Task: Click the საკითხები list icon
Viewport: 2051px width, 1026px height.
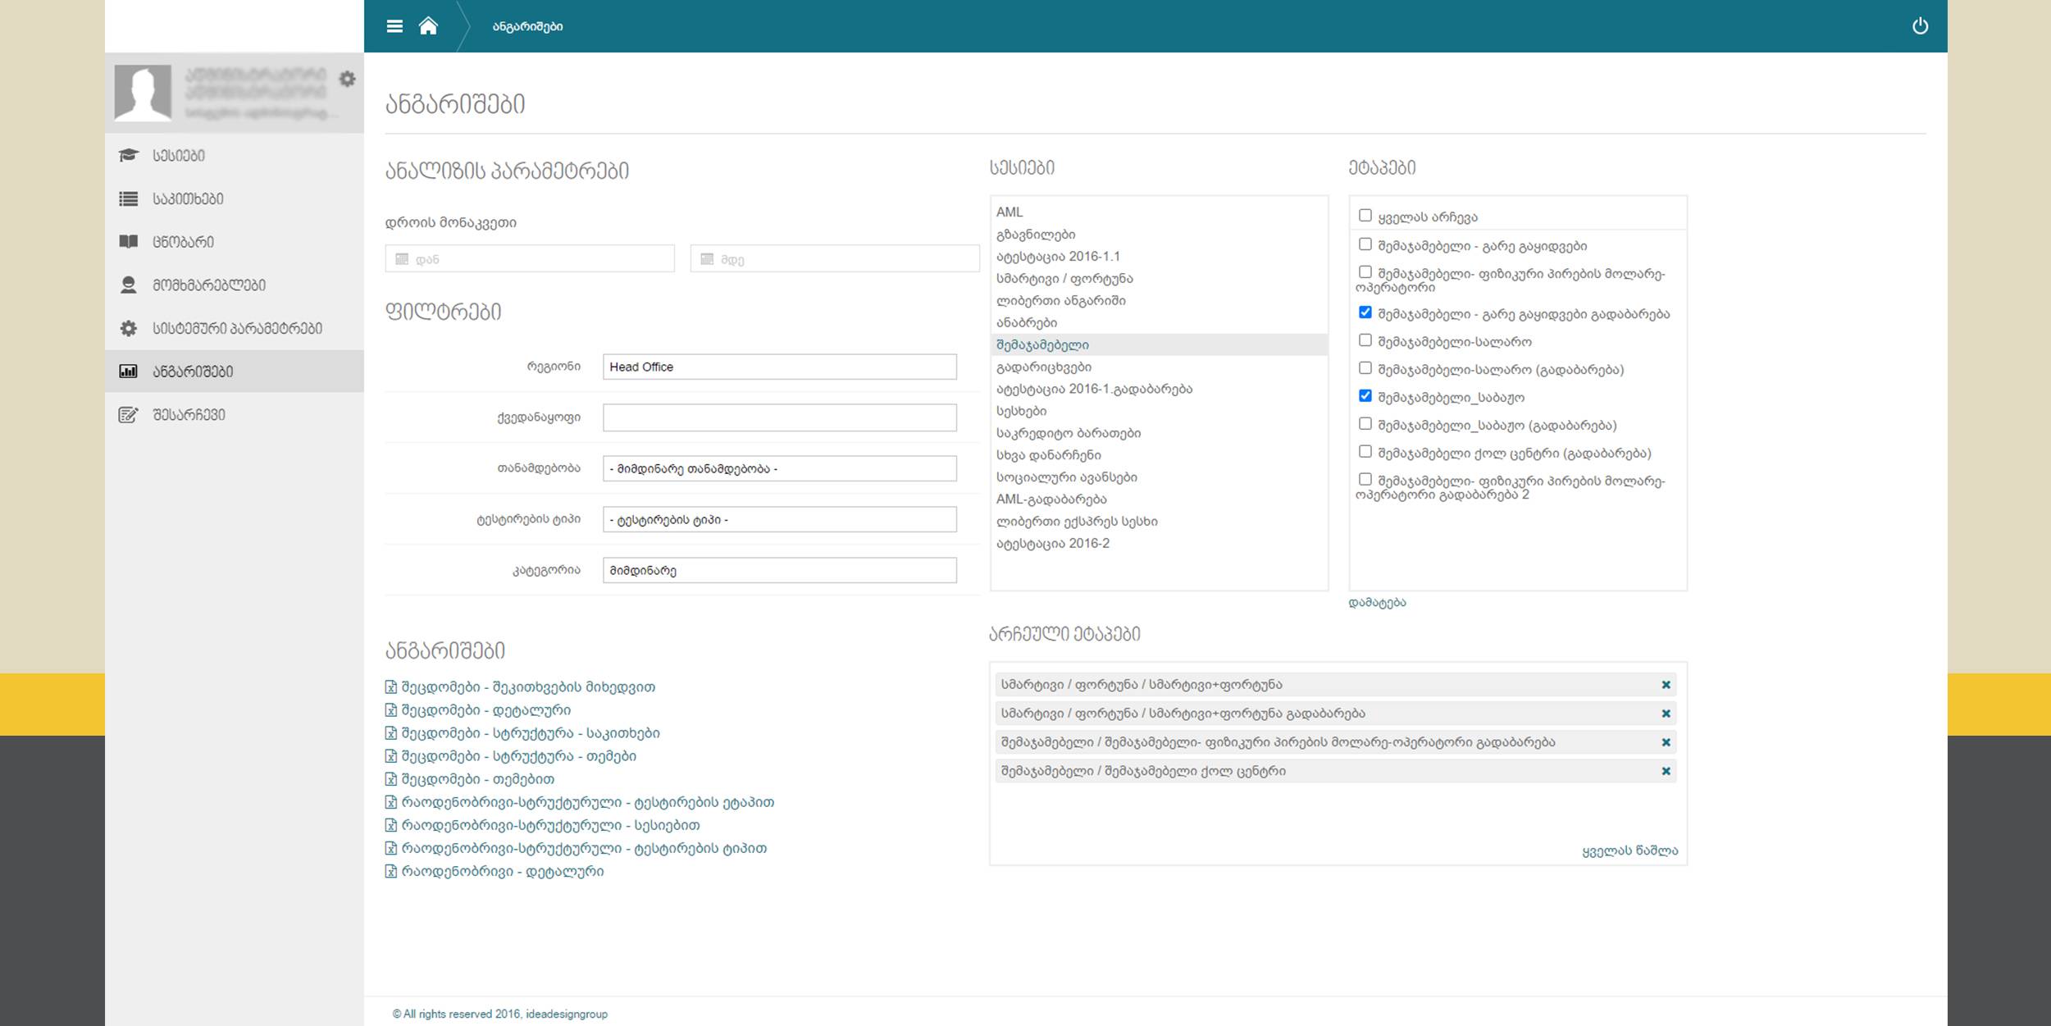Action: 129,198
